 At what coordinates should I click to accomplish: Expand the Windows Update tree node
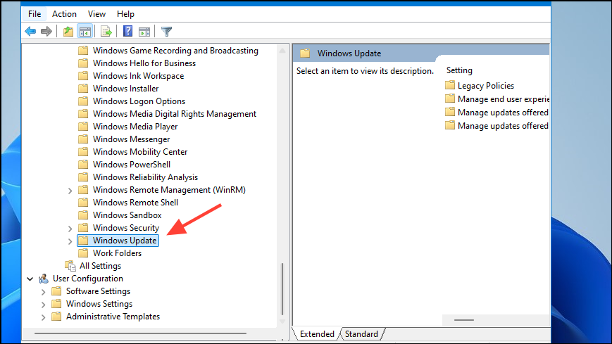click(70, 241)
